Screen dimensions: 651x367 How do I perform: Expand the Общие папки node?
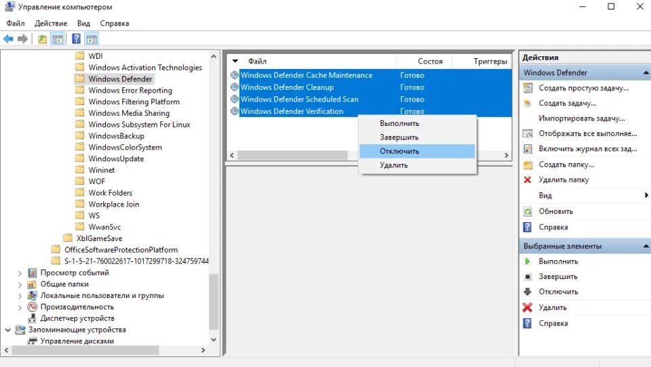coord(20,284)
